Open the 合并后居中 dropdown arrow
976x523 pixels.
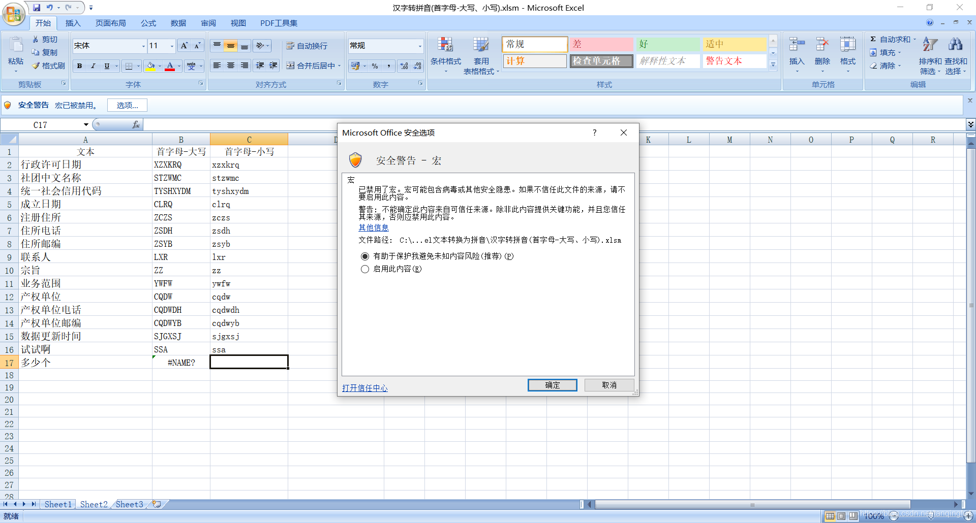(339, 66)
